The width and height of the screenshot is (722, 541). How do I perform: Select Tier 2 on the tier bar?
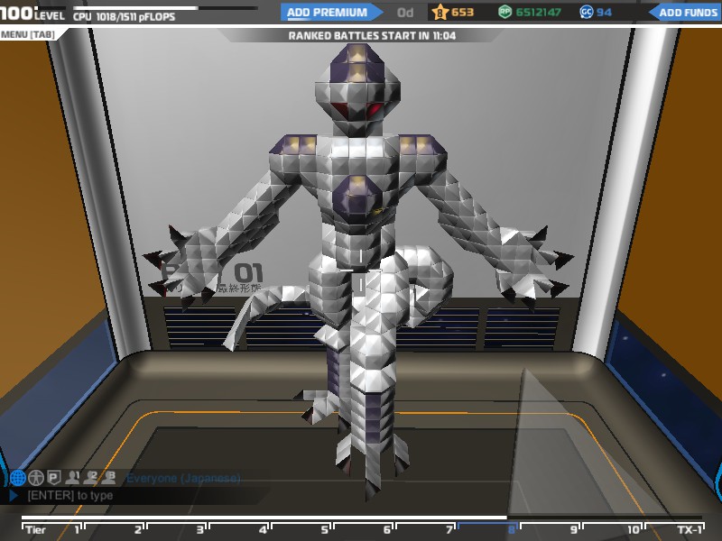[116, 529]
